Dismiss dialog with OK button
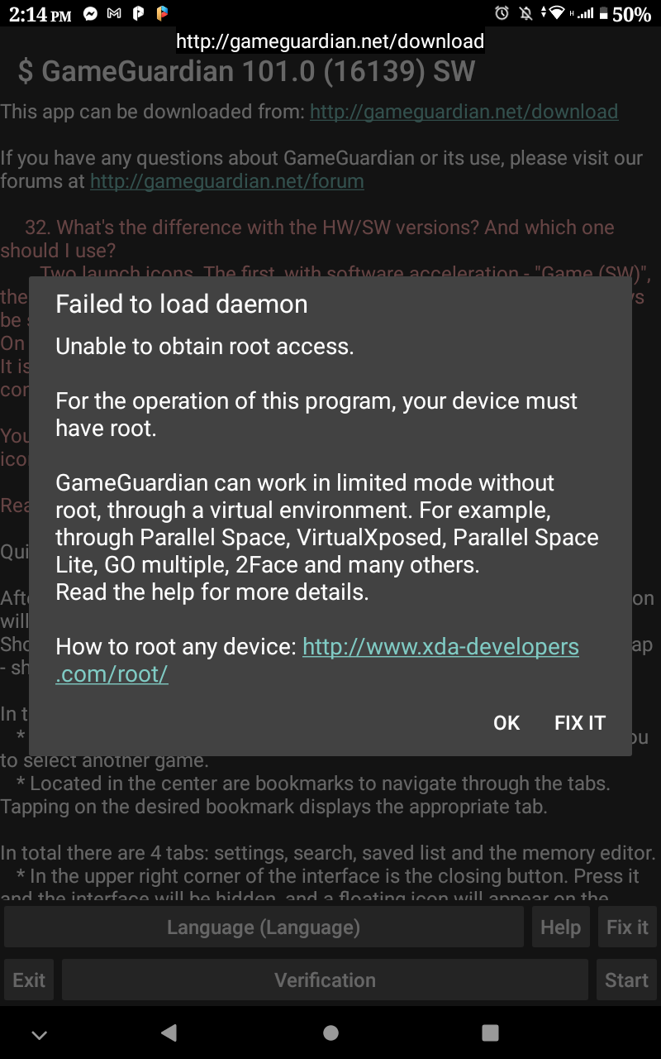 coord(506,722)
